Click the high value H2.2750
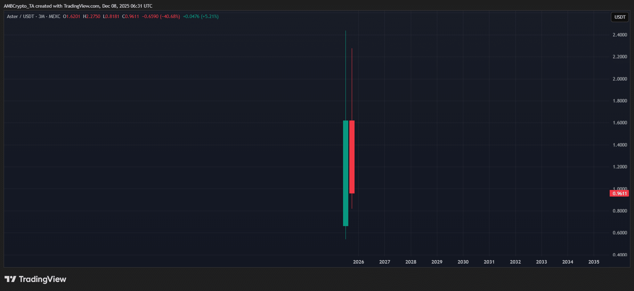The image size is (634, 291). 92,16
